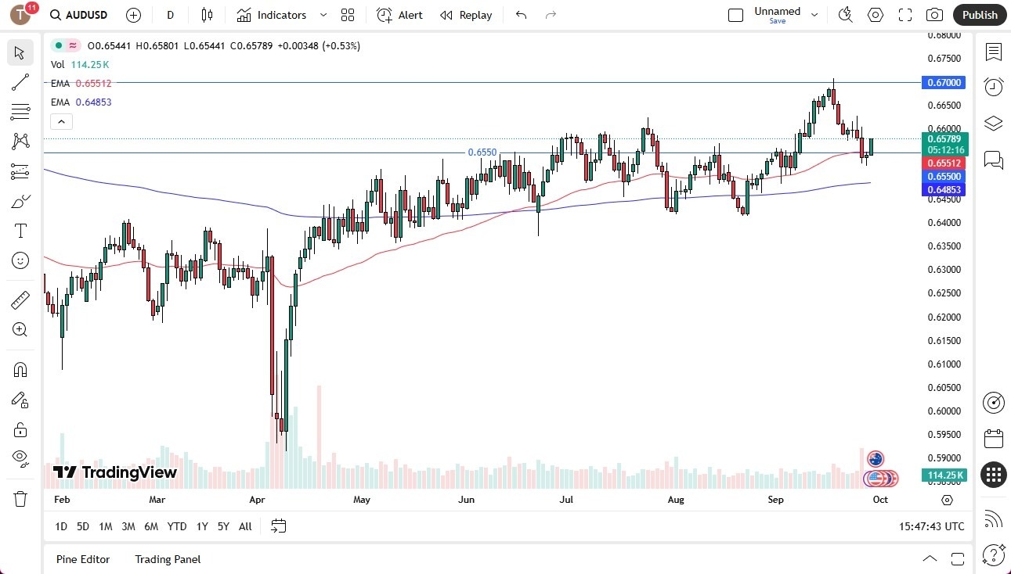This screenshot has width=1011, height=574.
Task: Select the text annotation tool
Action: tap(20, 230)
